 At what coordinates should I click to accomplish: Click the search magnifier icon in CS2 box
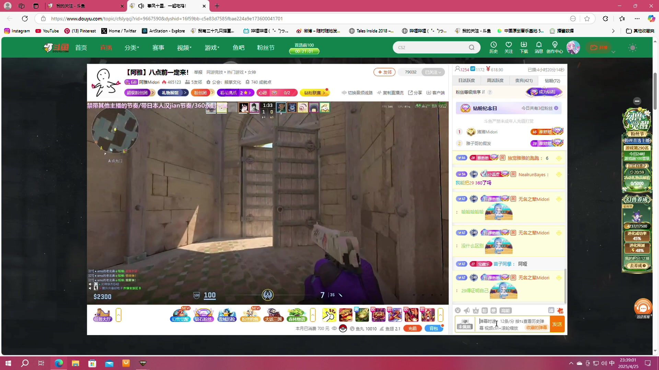[472, 48]
